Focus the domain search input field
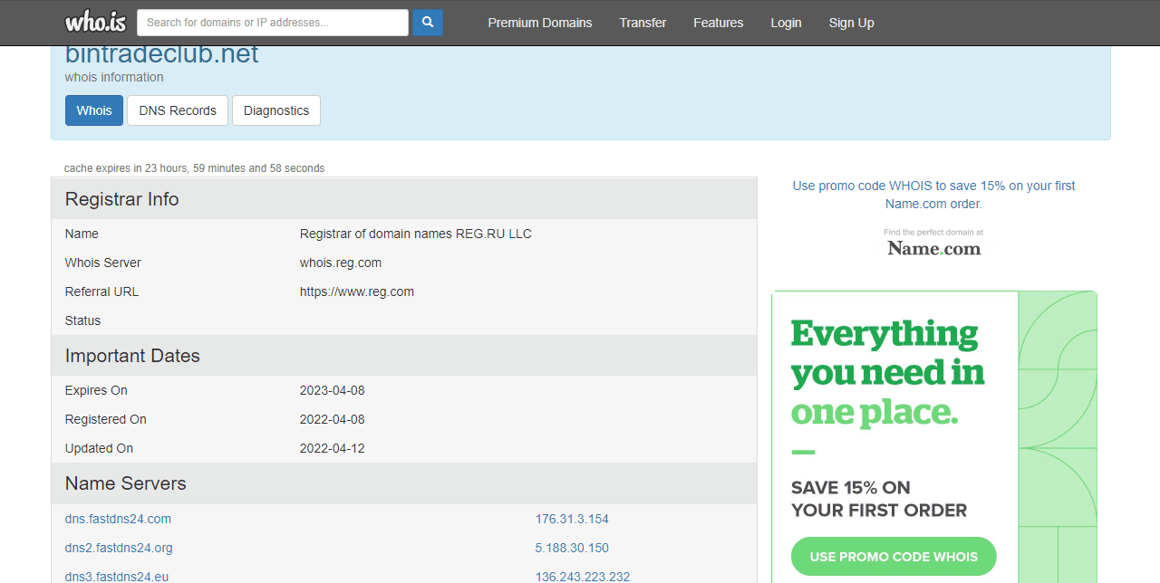This screenshot has height=583, width=1160. click(x=272, y=23)
